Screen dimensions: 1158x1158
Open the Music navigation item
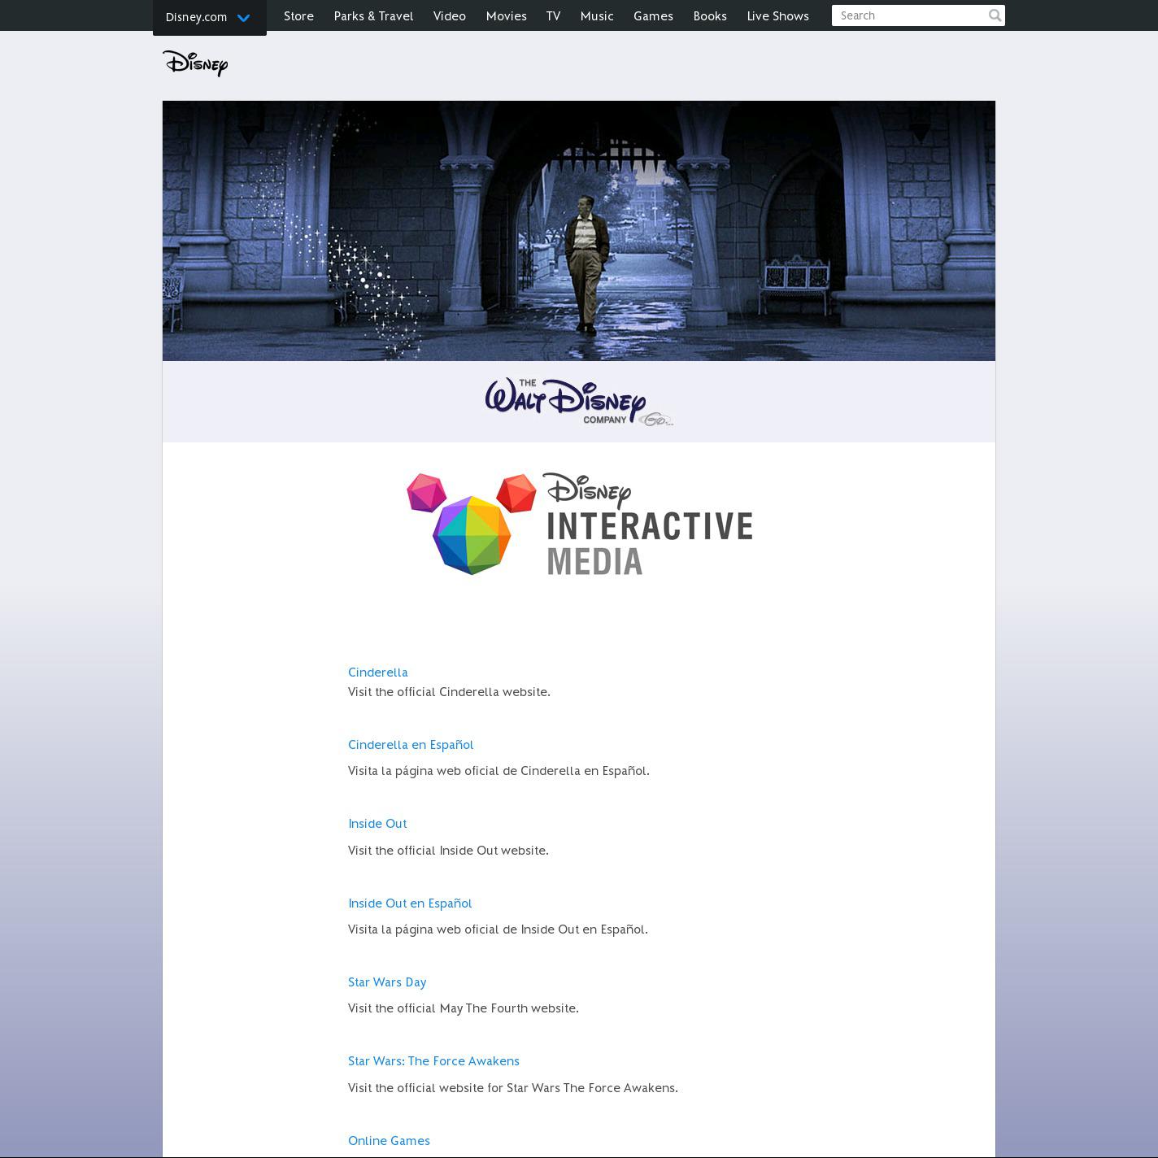pos(597,16)
